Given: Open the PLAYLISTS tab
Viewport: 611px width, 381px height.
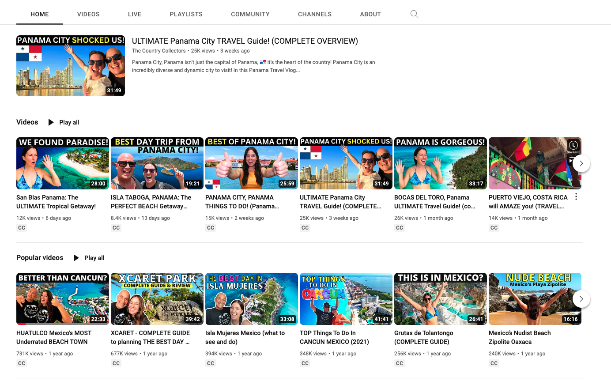Looking at the screenshot, I should (x=186, y=14).
